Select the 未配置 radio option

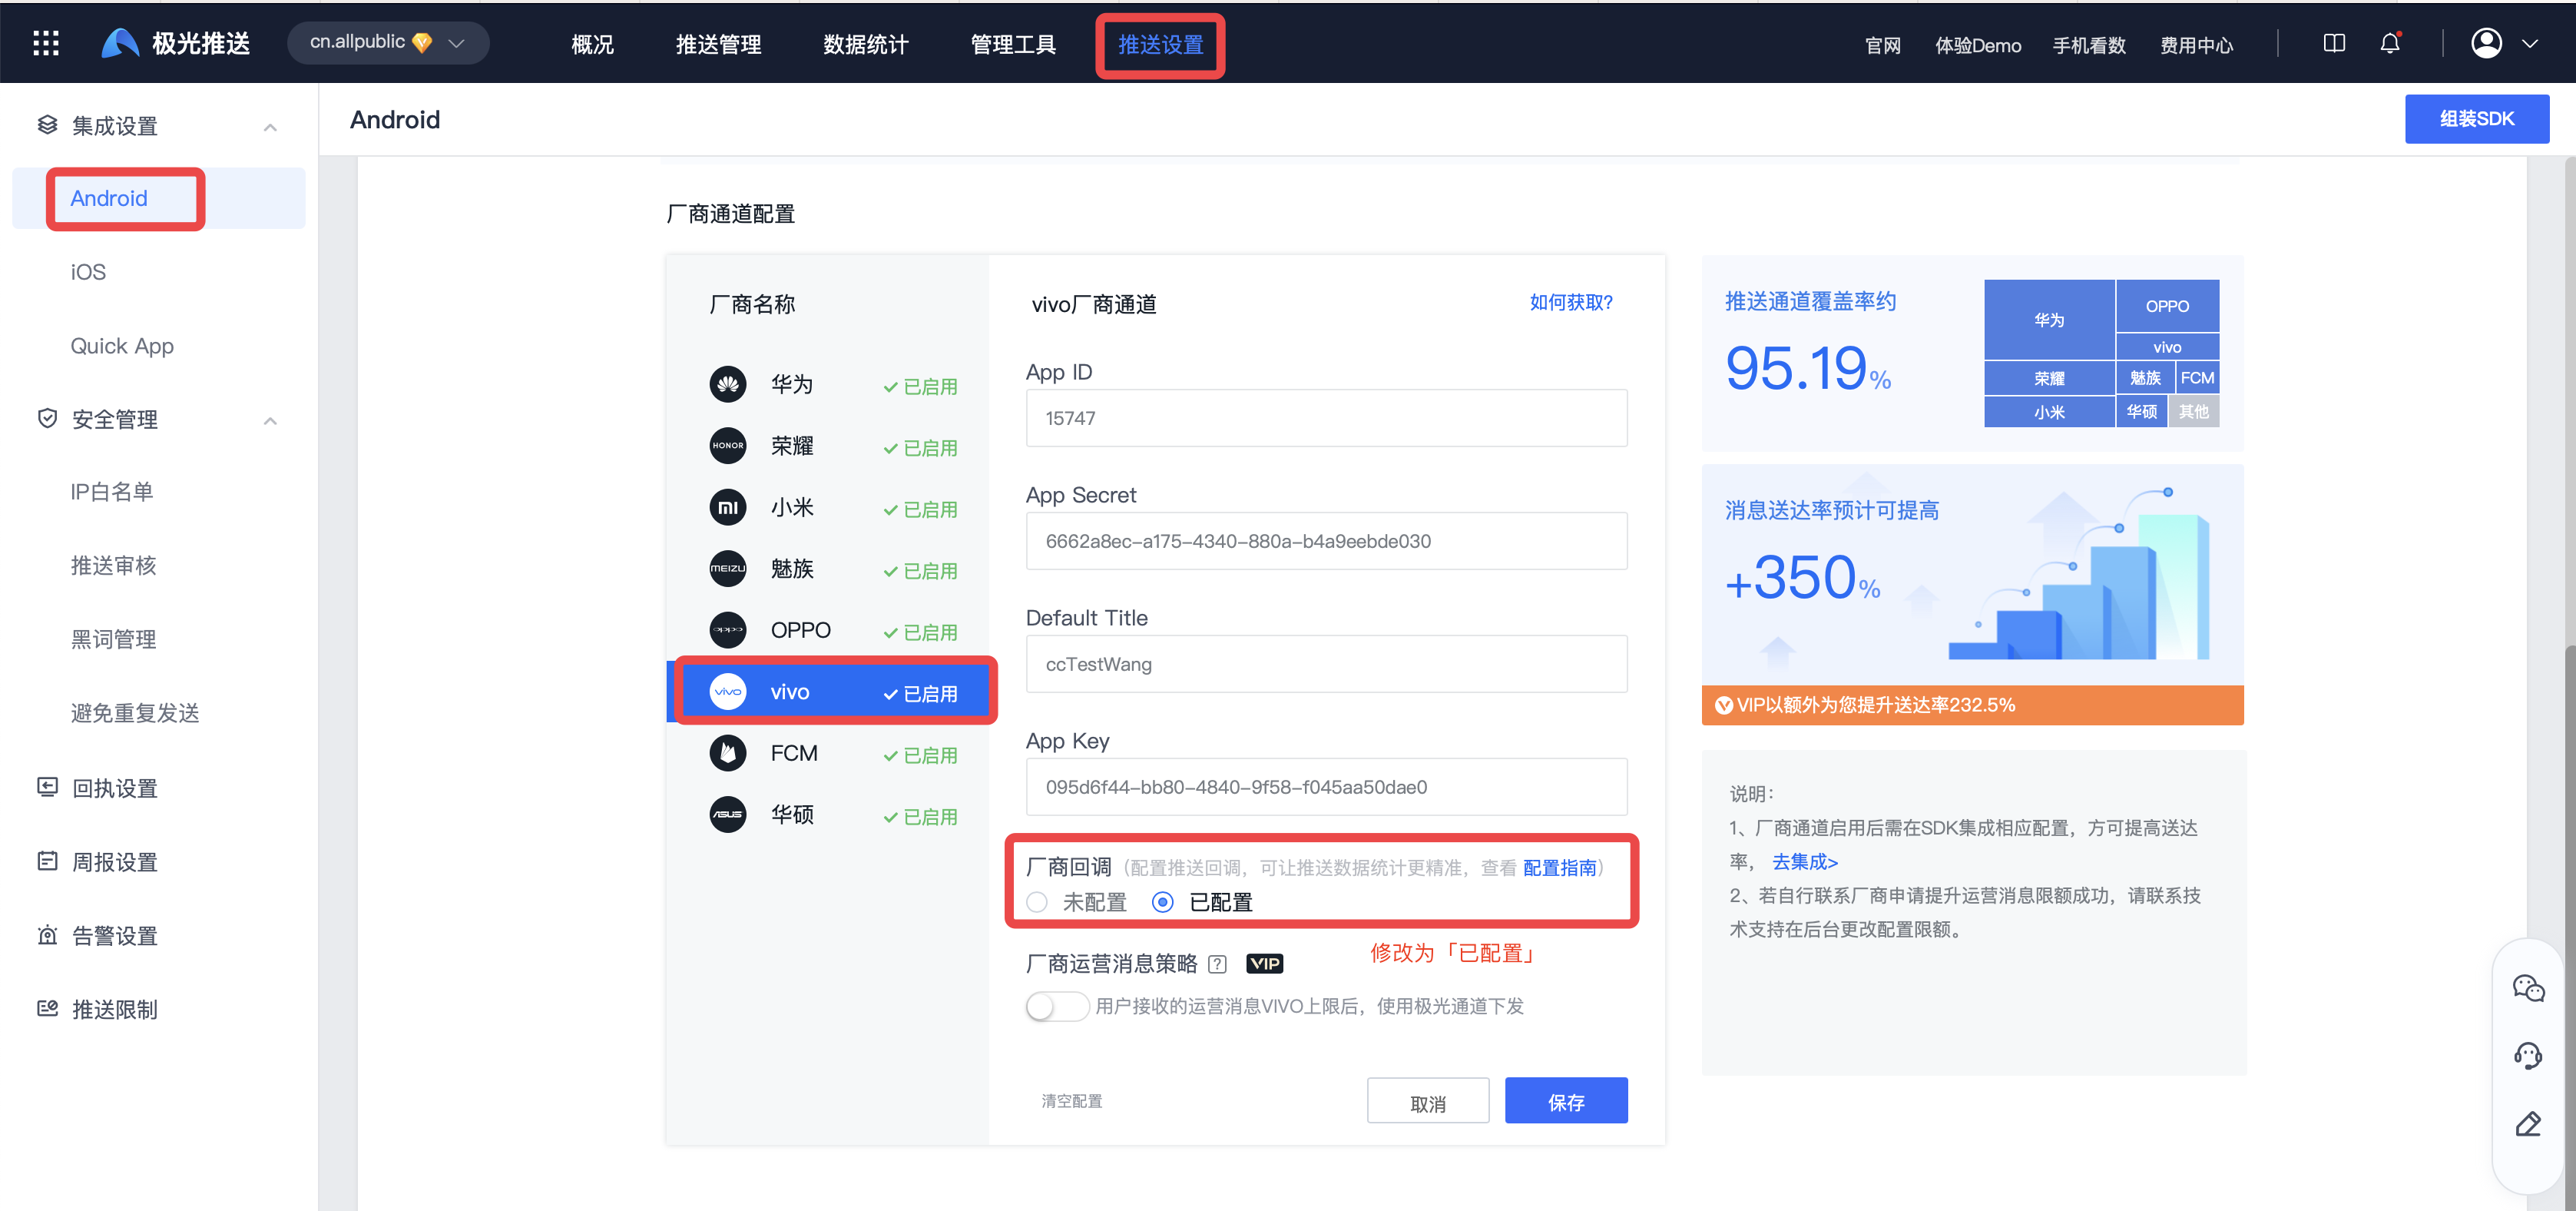[x=1037, y=902]
